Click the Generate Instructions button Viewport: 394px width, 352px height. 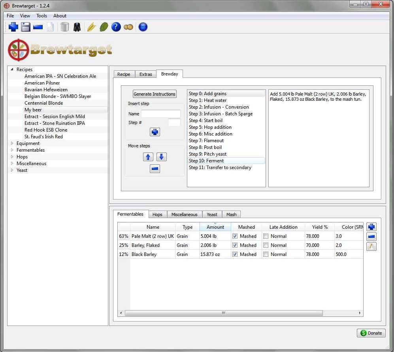155,94
